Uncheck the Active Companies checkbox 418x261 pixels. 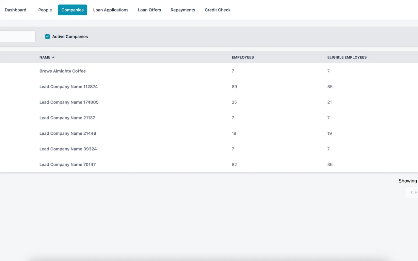47,37
